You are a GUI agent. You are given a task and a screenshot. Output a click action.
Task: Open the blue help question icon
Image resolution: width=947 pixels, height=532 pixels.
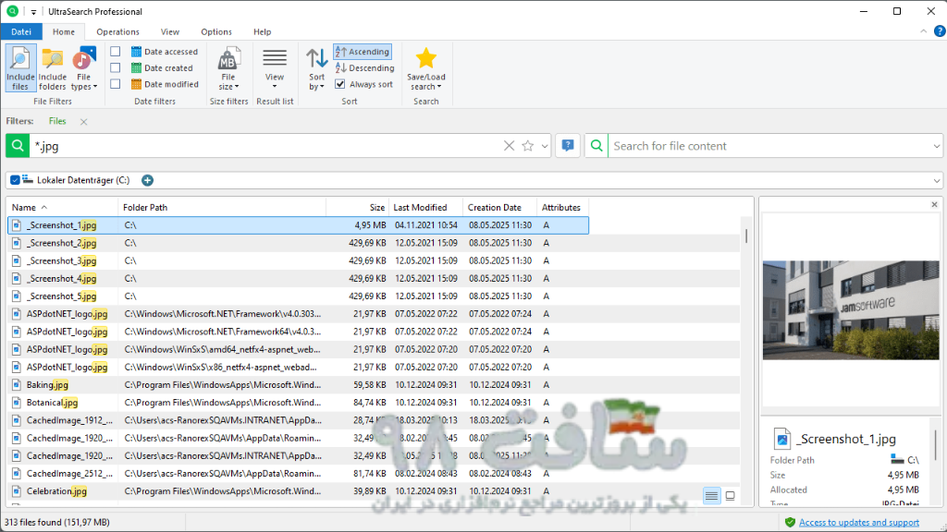(x=940, y=31)
